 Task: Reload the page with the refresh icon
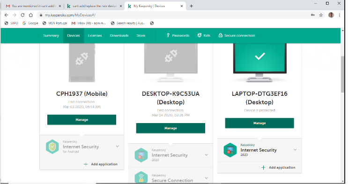click(22, 15)
